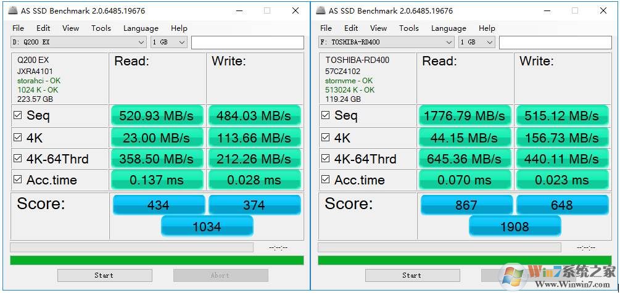Click the 4K-64Thrd write result 212.26 MB/s
620x293 pixels.
(254, 159)
